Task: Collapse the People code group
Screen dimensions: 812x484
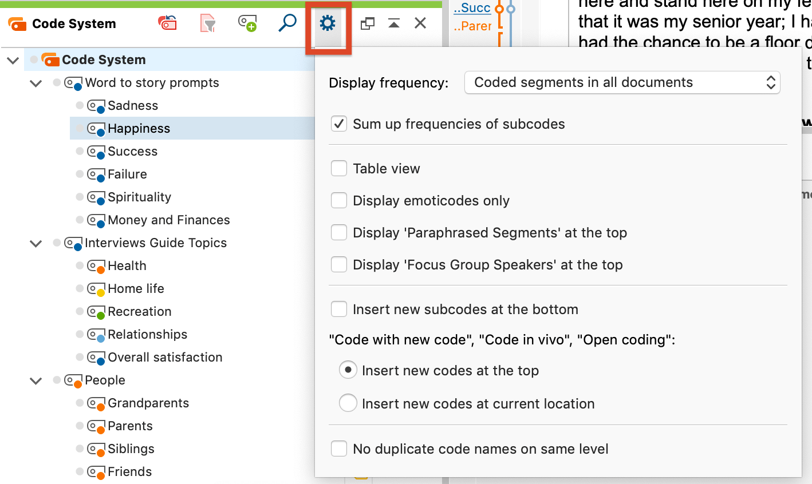Action: [36, 381]
